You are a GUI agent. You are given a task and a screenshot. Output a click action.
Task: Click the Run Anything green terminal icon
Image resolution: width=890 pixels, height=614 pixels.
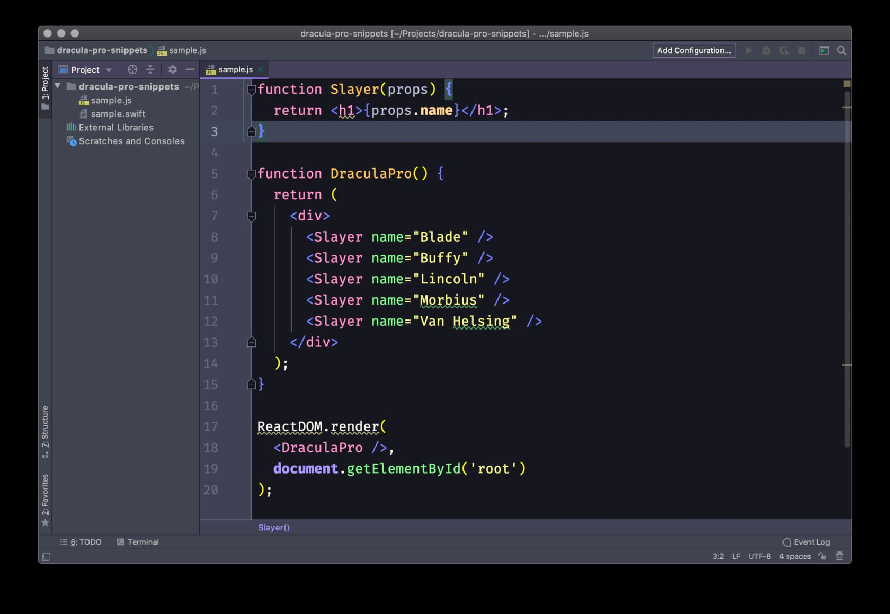tap(824, 50)
